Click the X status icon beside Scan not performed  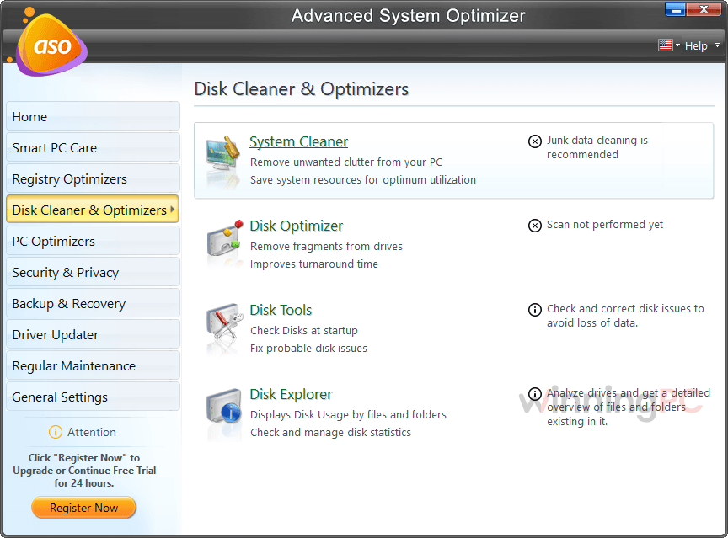point(535,226)
